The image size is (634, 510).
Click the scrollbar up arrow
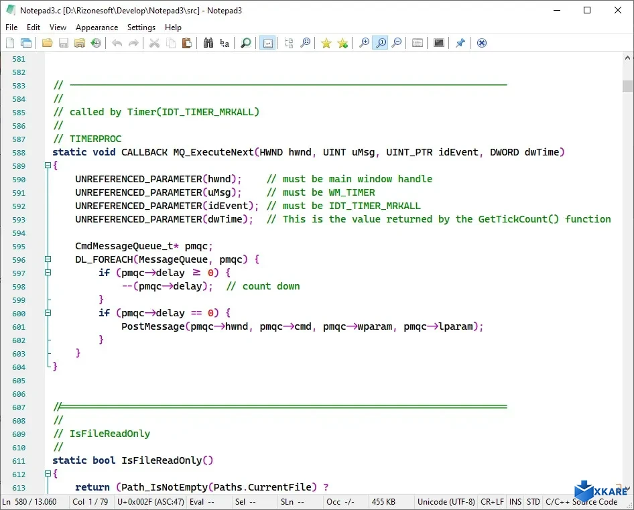[x=627, y=58]
